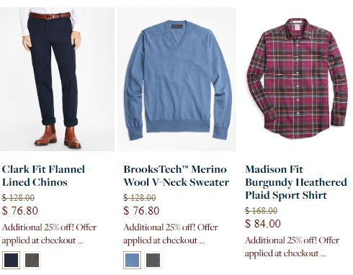Select the gray color swatch for chinos
This screenshot has height=275, width=353.
[32, 260]
